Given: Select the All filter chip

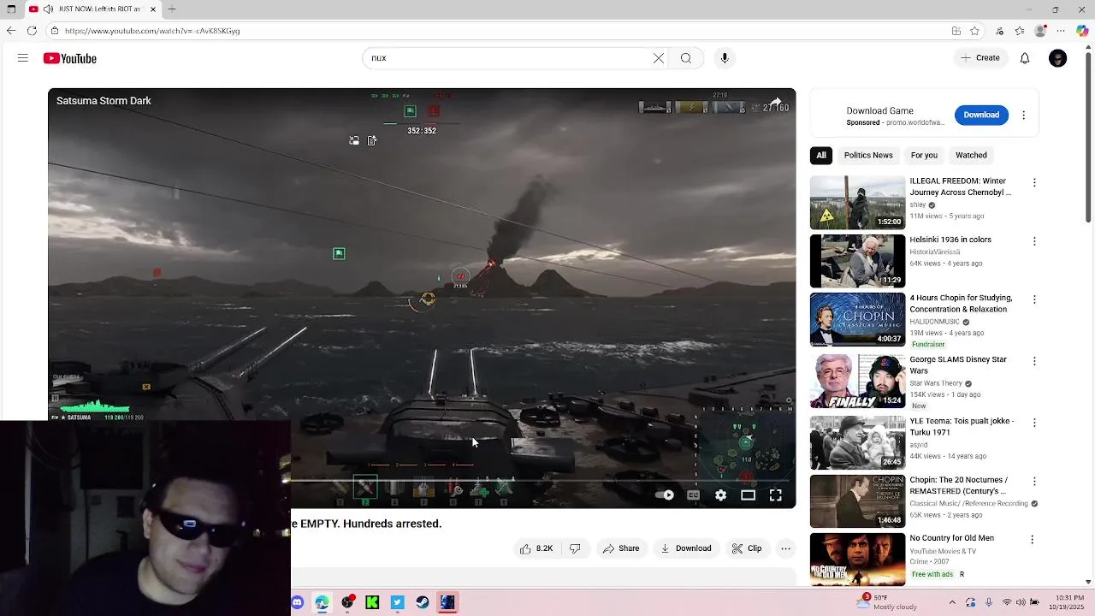Looking at the screenshot, I should coord(821,155).
